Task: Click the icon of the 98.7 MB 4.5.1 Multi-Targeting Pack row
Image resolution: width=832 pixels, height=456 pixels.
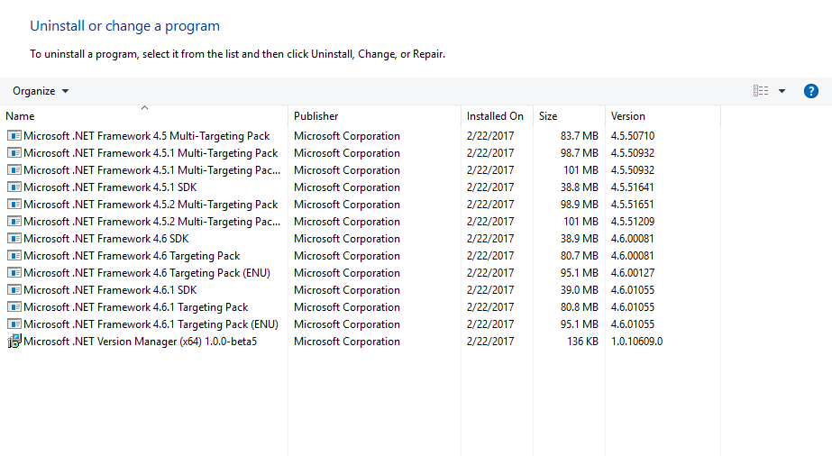Action: [x=14, y=152]
